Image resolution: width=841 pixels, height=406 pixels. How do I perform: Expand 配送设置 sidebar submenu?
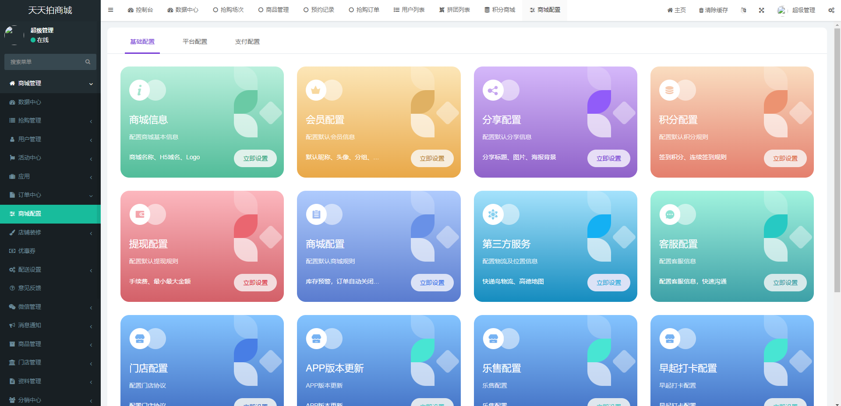[50, 269]
